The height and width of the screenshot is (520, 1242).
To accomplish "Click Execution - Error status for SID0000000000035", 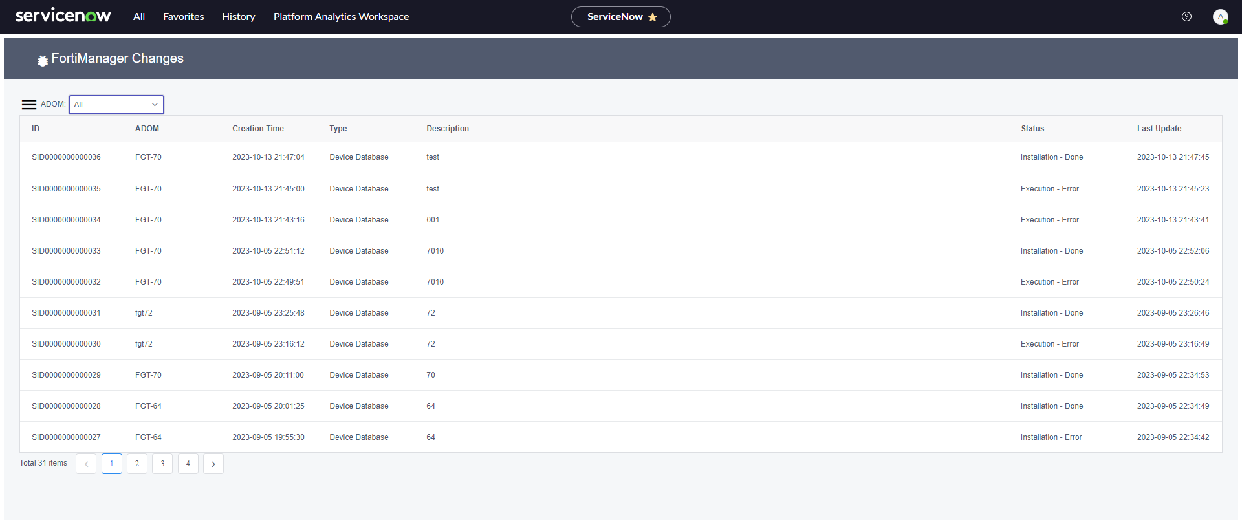I will (1050, 189).
